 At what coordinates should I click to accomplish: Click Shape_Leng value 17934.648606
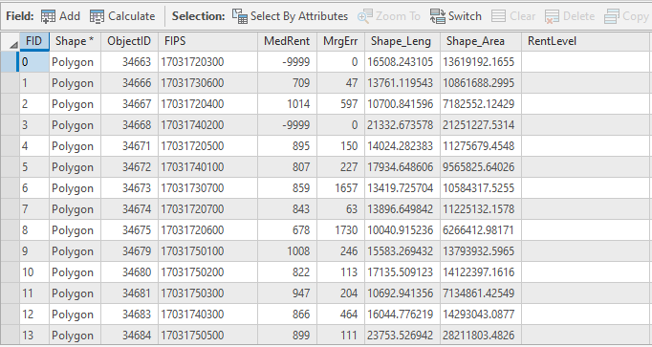(x=401, y=167)
